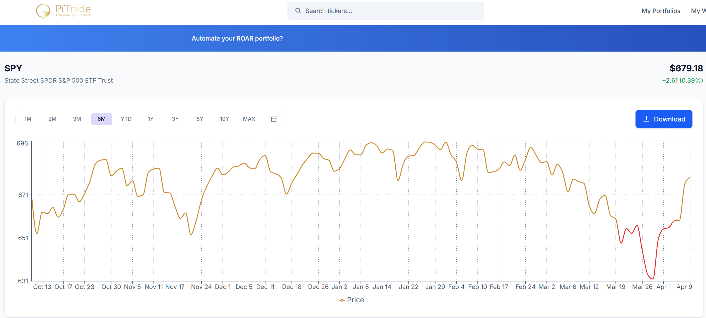706x318 pixels.
Task: Switch chart to 10Y range
Action: (x=224, y=119)
